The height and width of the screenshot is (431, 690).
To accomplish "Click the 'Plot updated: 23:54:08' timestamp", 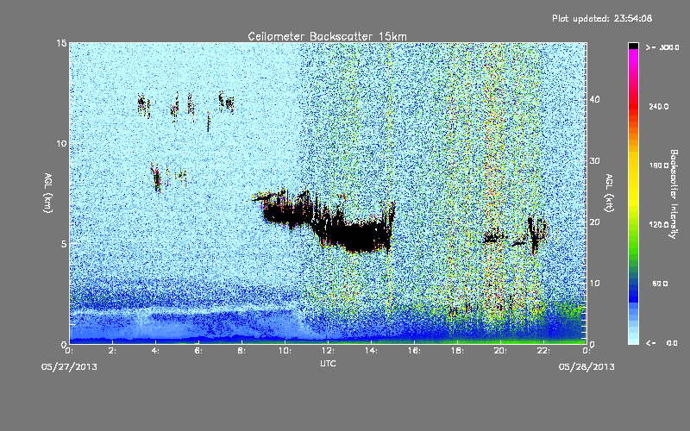I will point(602,18).
